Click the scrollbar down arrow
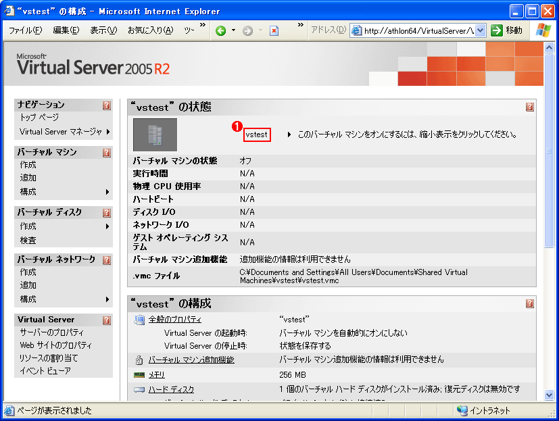Image resolution: width=559 pixels, height=421 pixels. pyautogui.click(x=549, y=395)
